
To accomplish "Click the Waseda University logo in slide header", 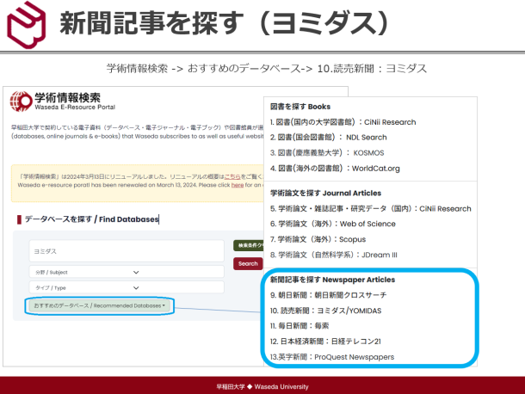I will tap(28, 23).
